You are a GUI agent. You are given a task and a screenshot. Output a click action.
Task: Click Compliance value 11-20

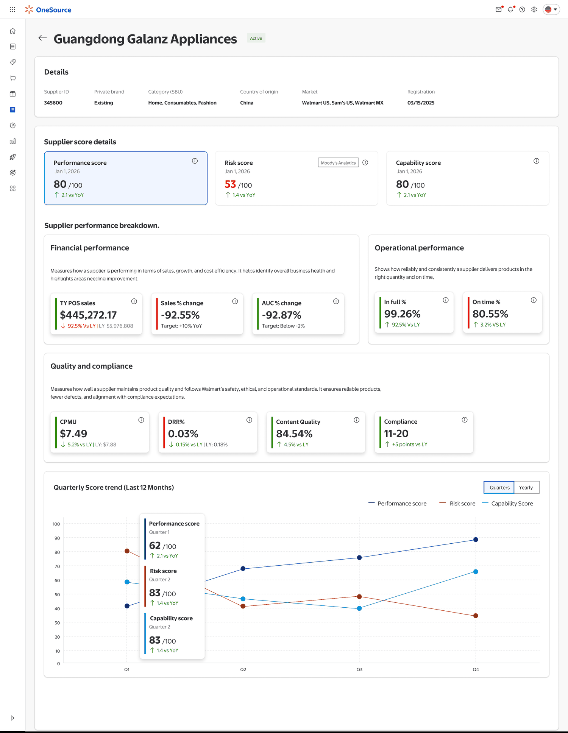(396, 434)
